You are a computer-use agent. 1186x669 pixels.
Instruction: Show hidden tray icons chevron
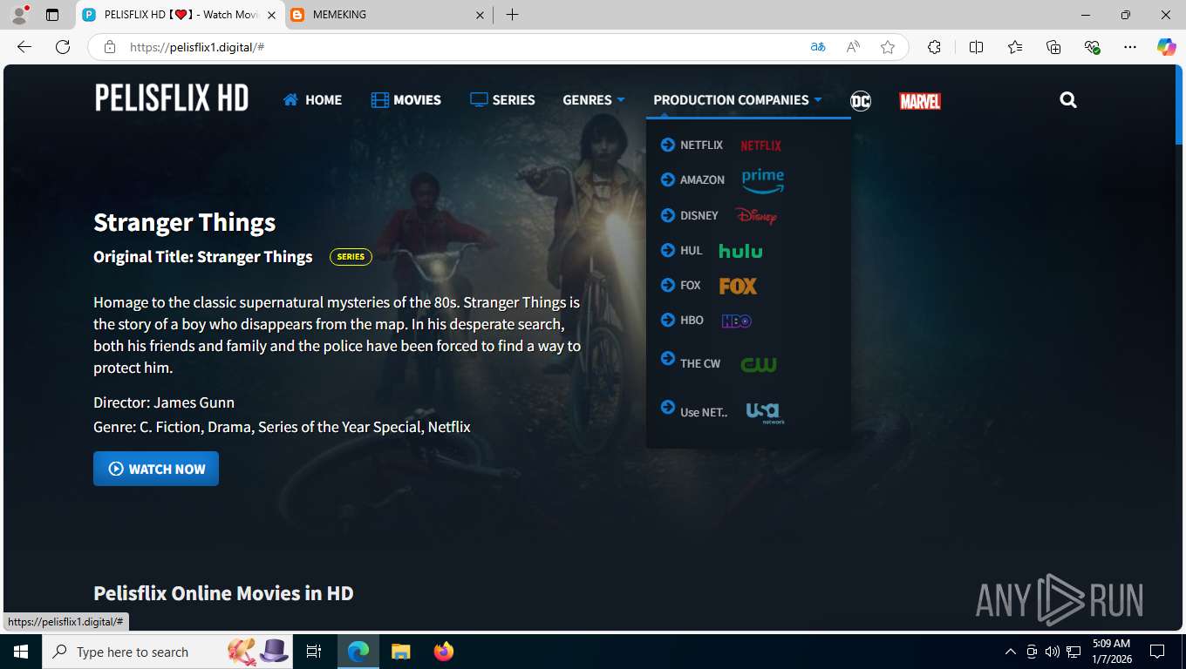pos(1011,652)
